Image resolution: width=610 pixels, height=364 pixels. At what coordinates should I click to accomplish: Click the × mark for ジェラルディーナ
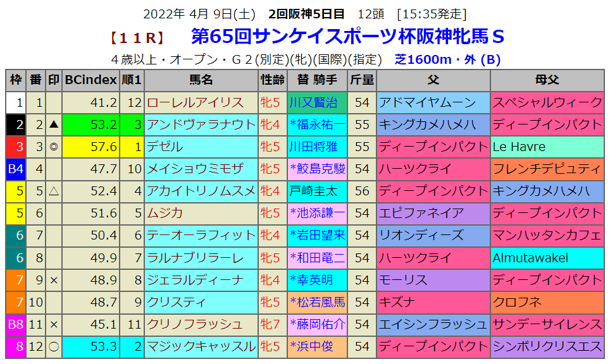pyautogui.click(x=54, y=279)
